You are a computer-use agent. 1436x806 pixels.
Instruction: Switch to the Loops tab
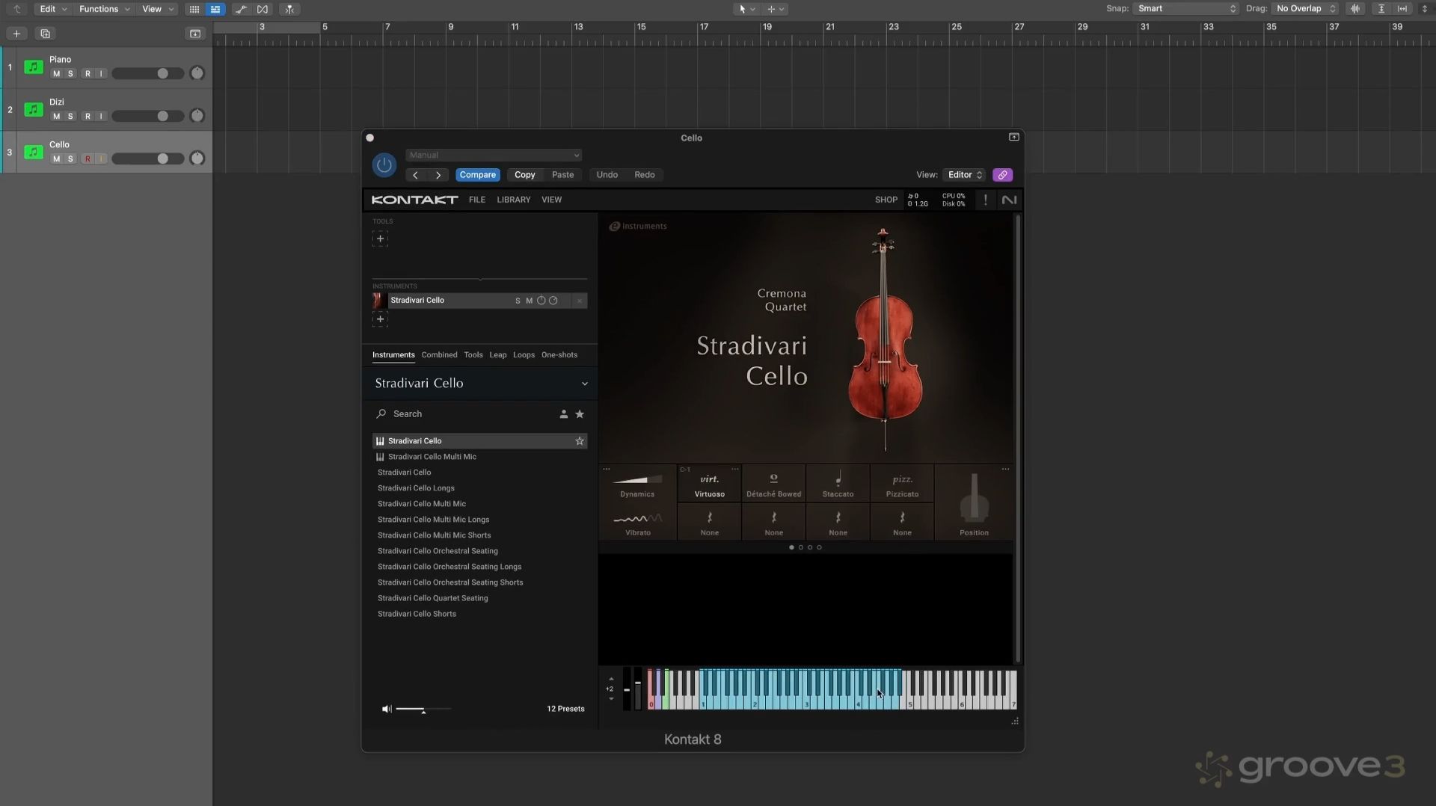point(524,355)
